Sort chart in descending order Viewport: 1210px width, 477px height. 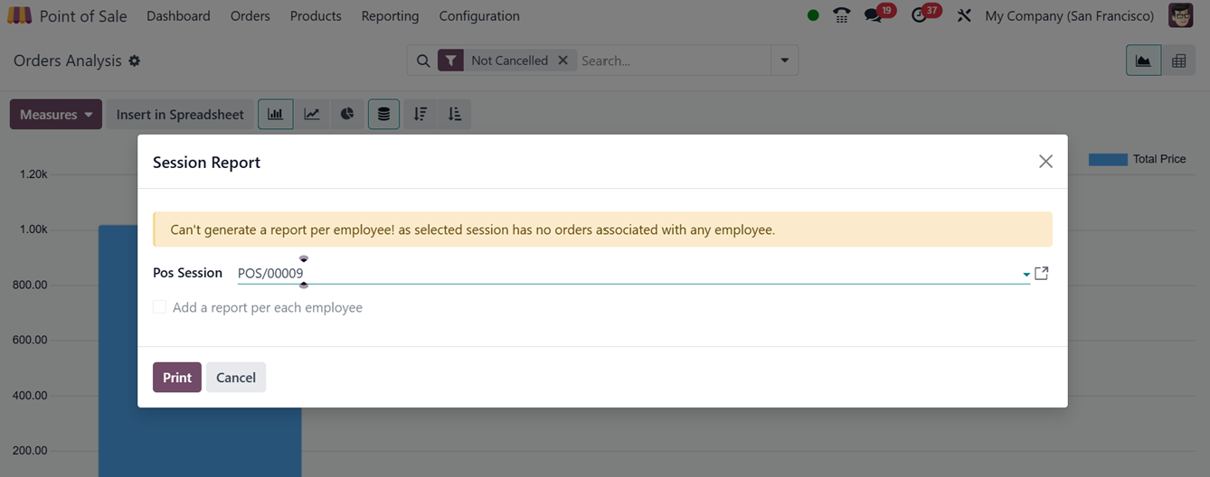[420, 115]
